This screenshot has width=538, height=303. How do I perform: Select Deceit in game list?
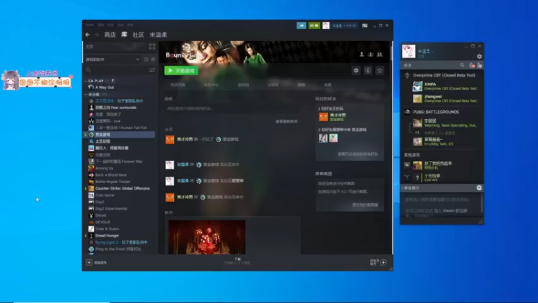(100, 215)
